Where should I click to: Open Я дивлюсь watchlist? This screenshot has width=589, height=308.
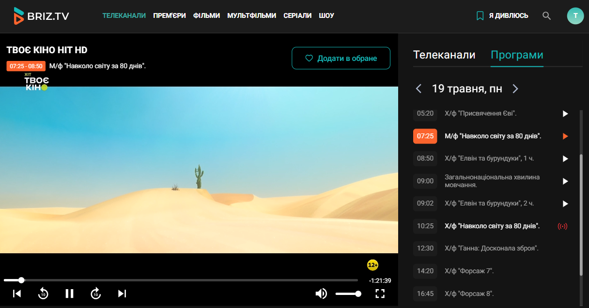point(502,16)
